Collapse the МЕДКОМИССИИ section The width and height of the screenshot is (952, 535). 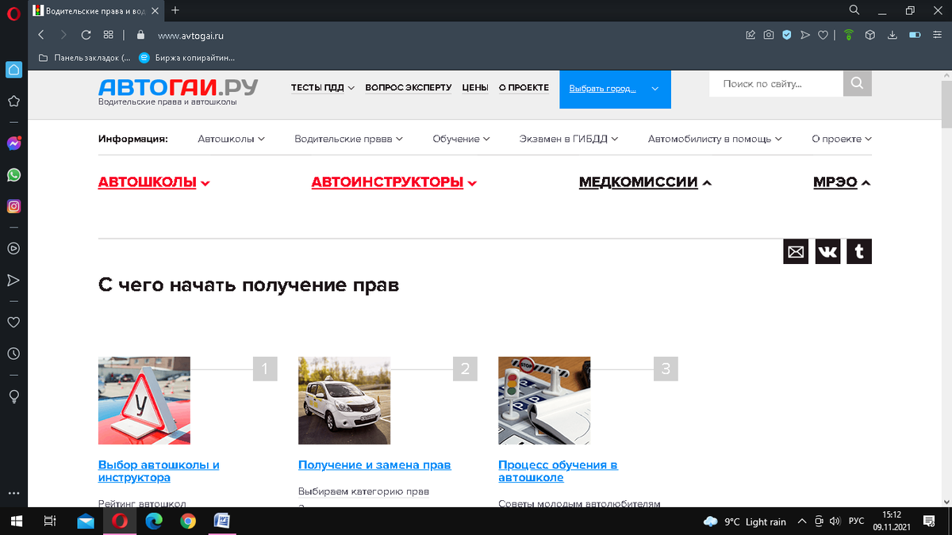click(645, 182)
